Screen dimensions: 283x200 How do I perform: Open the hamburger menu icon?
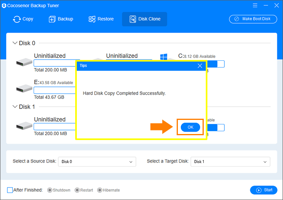click(255, 5)
